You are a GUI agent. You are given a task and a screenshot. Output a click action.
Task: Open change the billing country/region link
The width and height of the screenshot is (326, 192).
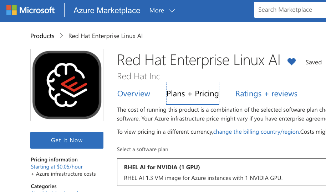click(x=256, y=132)
